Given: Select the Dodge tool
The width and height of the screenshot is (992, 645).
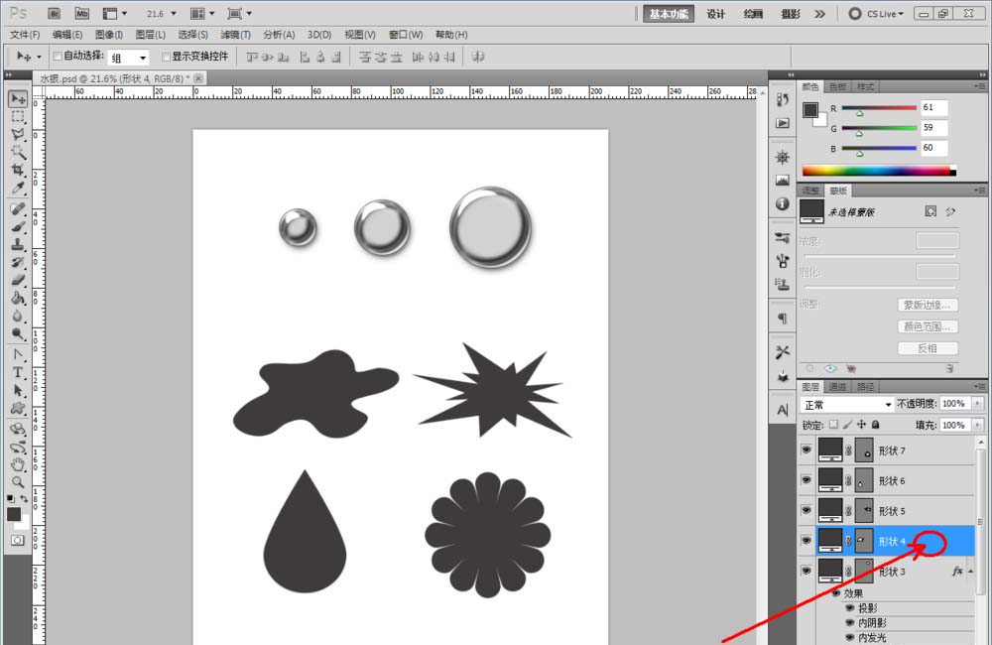Looking at the screenshot, I should pos(18,333).
